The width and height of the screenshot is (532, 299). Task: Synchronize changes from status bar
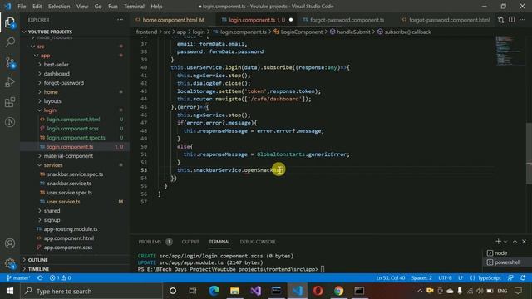[x=40, y=277]
